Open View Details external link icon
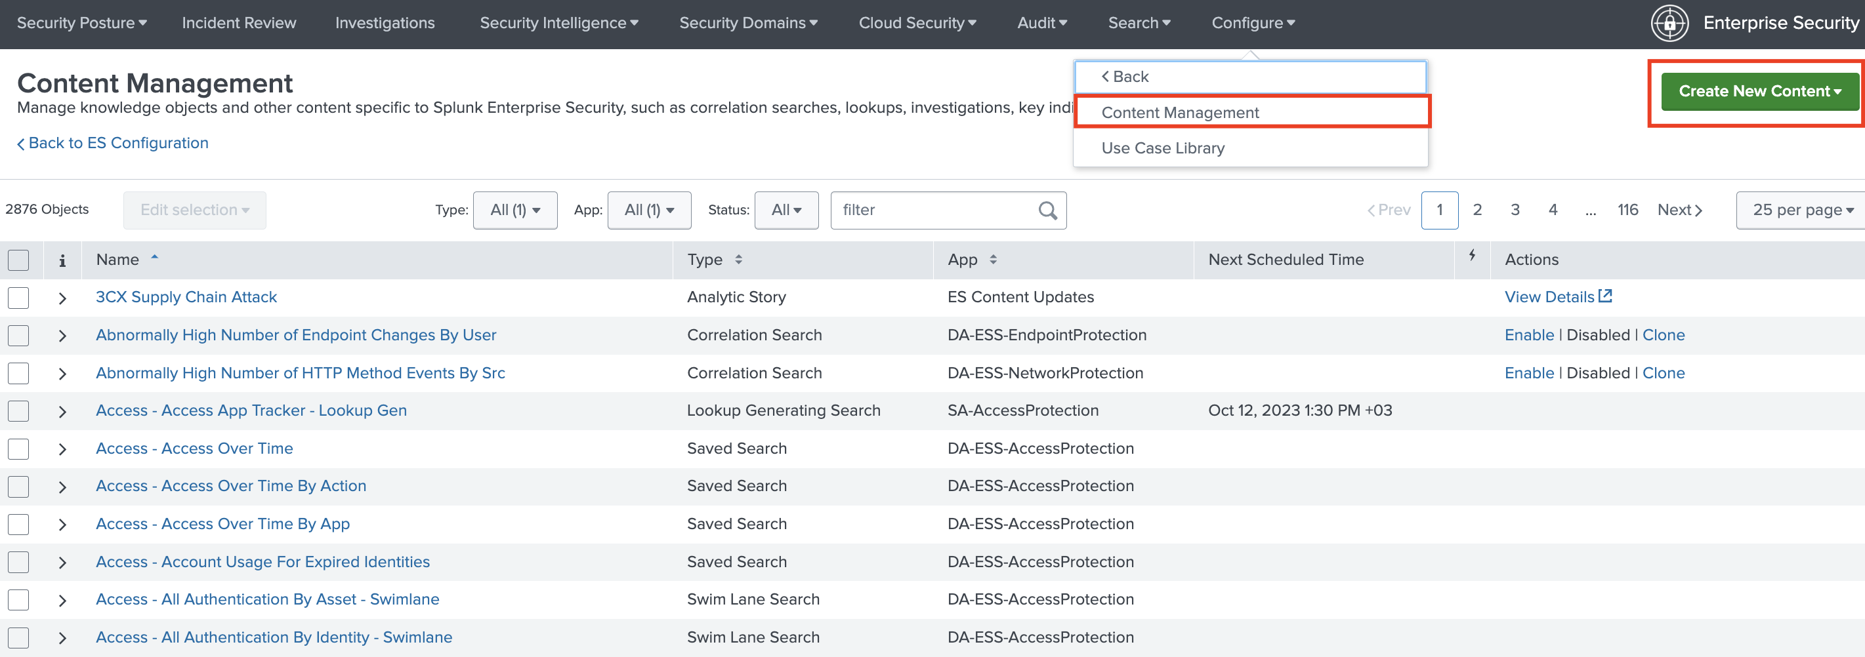 point(1605,296)
